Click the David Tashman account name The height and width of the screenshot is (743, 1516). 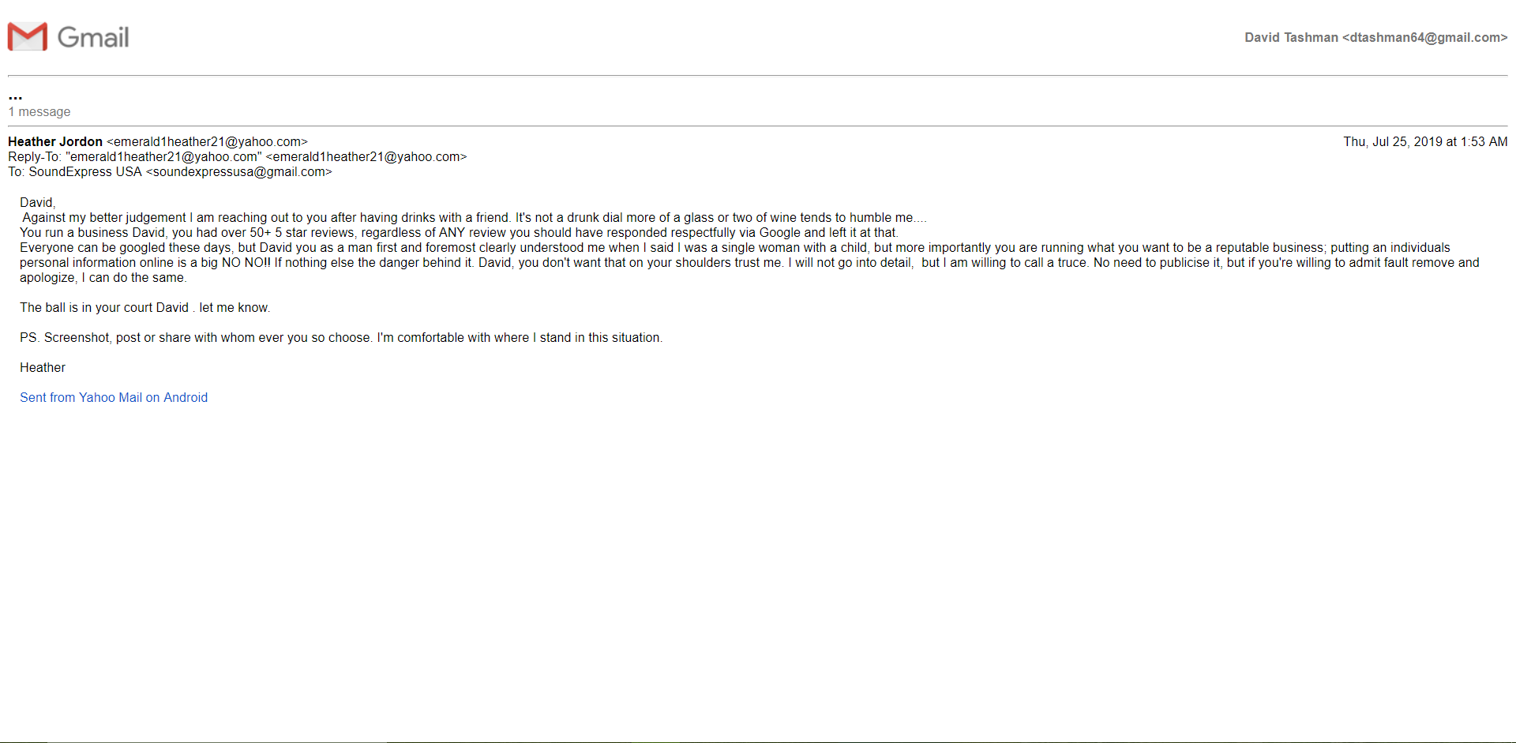(x=1292, y=37)
